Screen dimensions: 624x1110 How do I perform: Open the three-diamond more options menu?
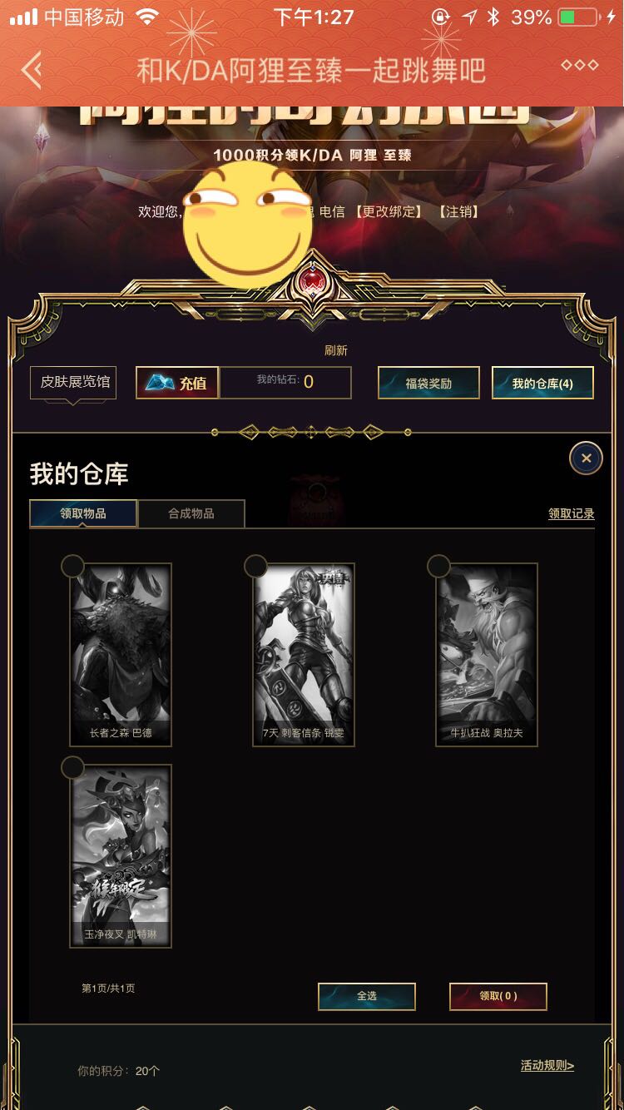tap(579, 65)
